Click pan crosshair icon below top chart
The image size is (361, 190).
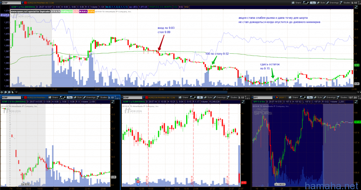pyautogui.click(x=2, y=92)
